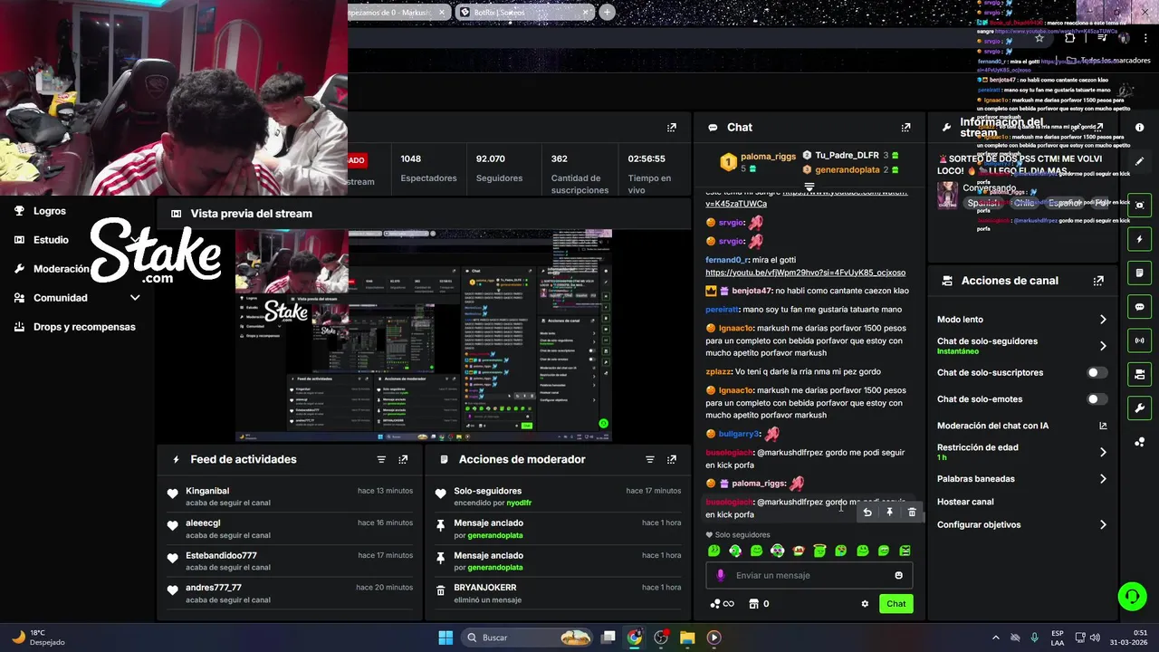Toggle stream preview widget in sidebar
1159x652 pixels.
tap(1140, 206)
